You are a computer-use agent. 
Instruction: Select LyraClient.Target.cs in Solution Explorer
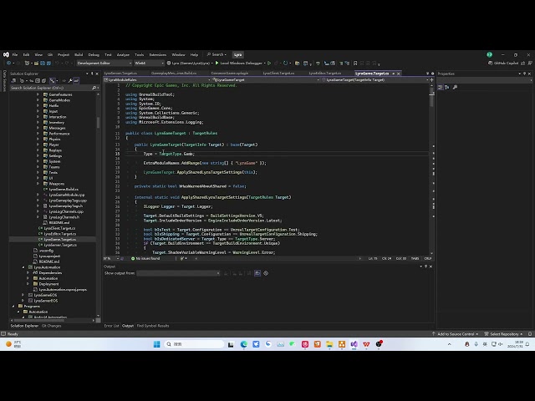tap(59, 228)
